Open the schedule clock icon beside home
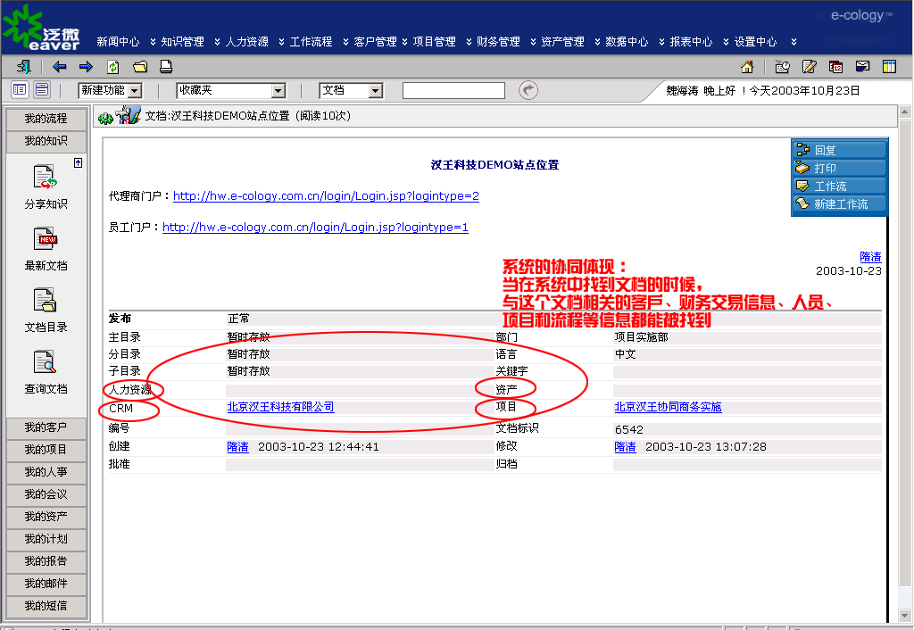914x630 pixels. tap(782, 67)
